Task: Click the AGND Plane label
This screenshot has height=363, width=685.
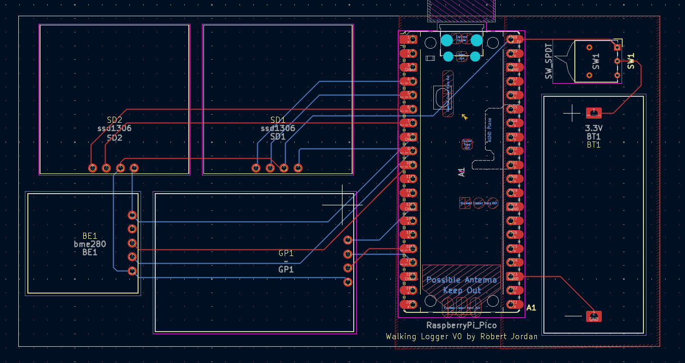Action: (x=490, y=130)
